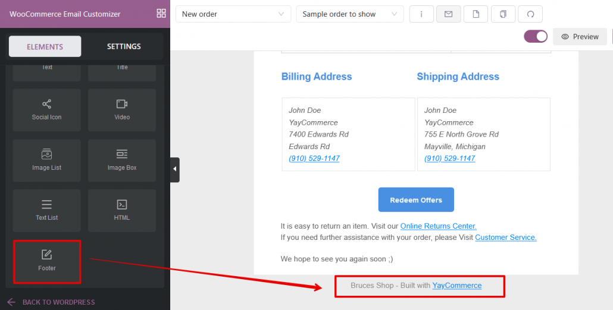Click the Preview button
613x310 pixels.
[580, 37]
